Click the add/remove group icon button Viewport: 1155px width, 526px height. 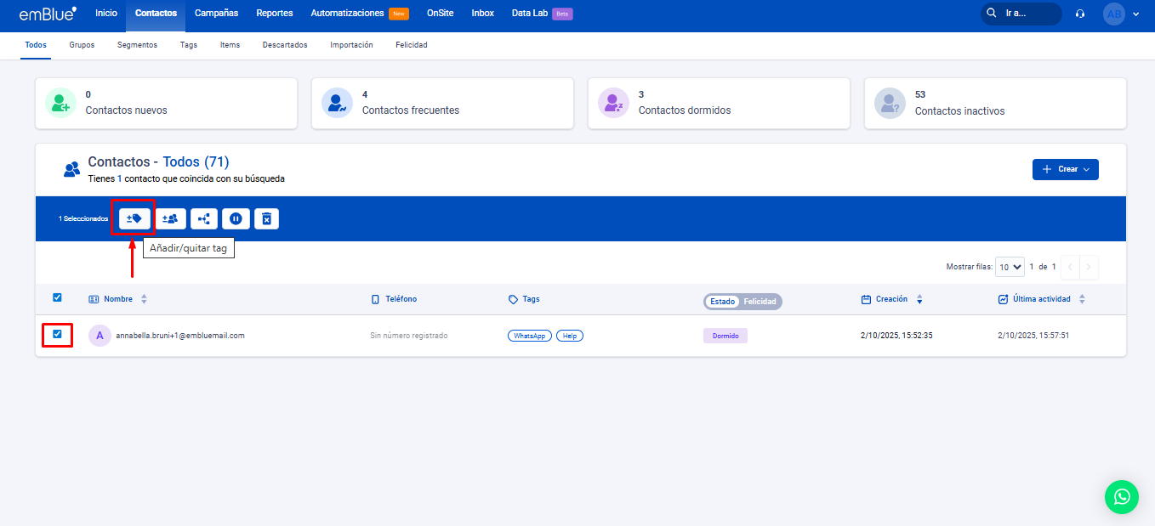(169, 218)
